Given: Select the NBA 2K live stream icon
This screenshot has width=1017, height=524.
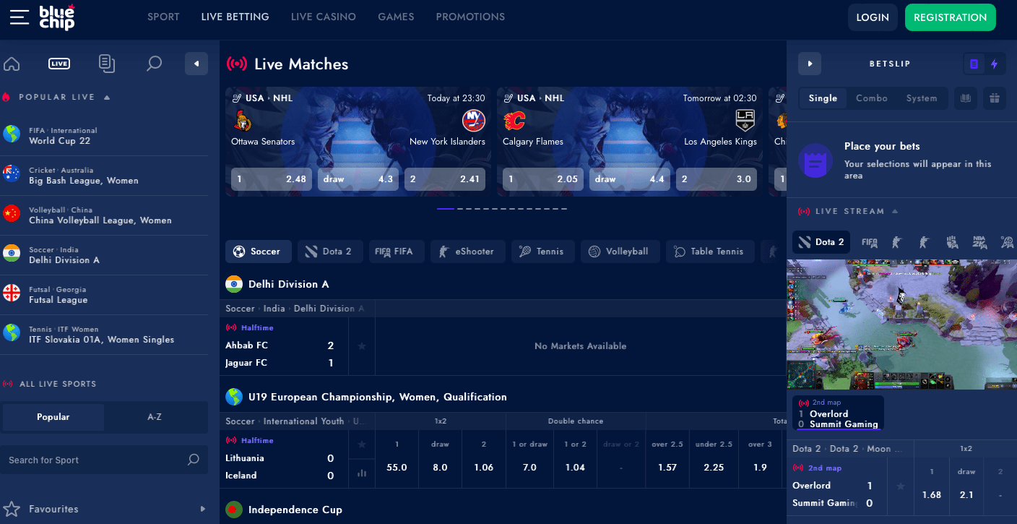Looking at the screenshot, I should click(x=979, y=242).
